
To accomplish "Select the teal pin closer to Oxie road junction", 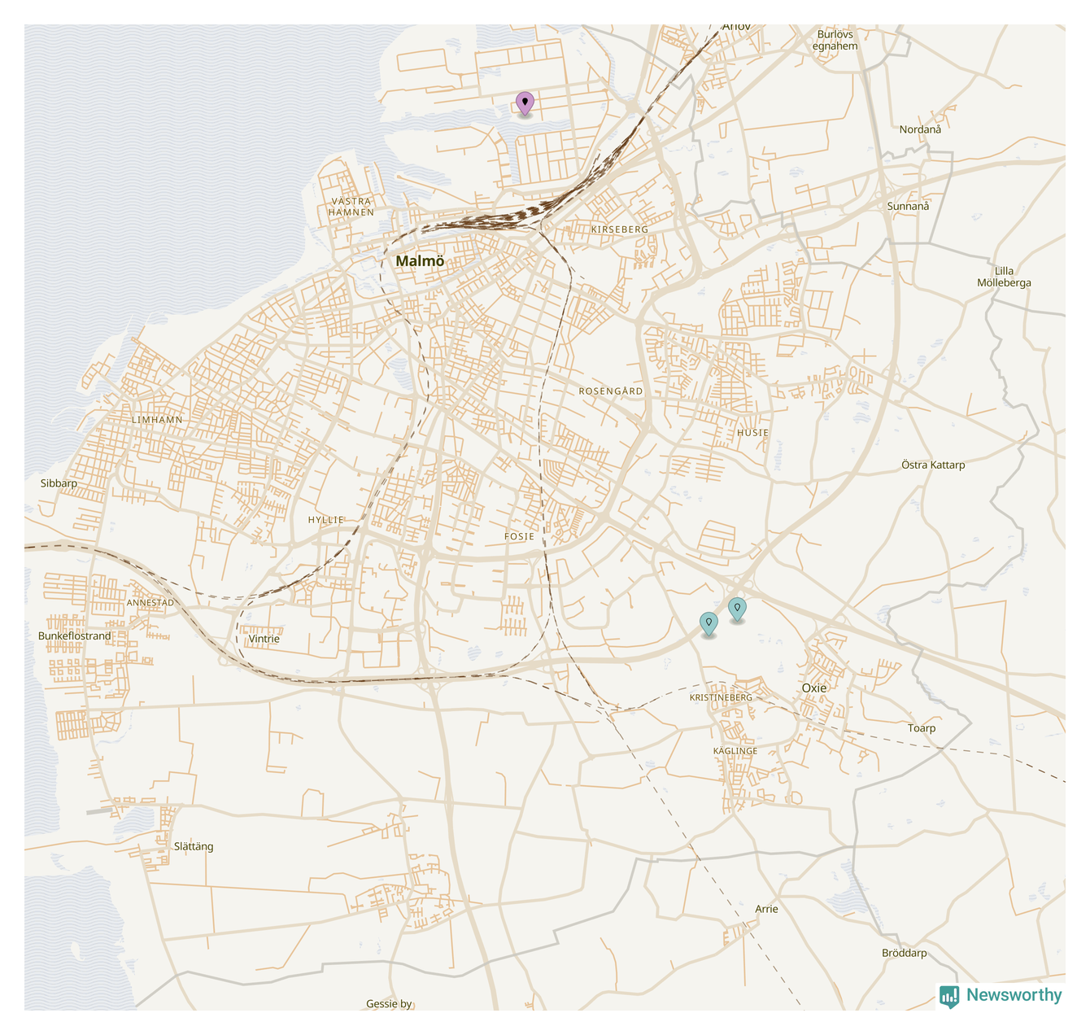I will point(737,609).
